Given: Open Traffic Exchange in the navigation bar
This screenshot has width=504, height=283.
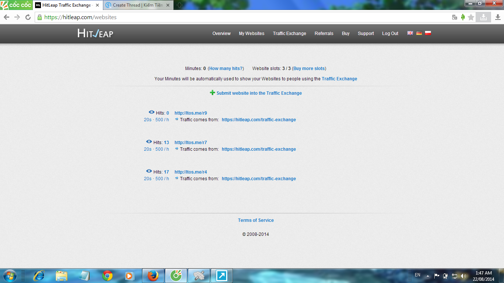Looking at the screenshot, I should click(x=290, y=34).
